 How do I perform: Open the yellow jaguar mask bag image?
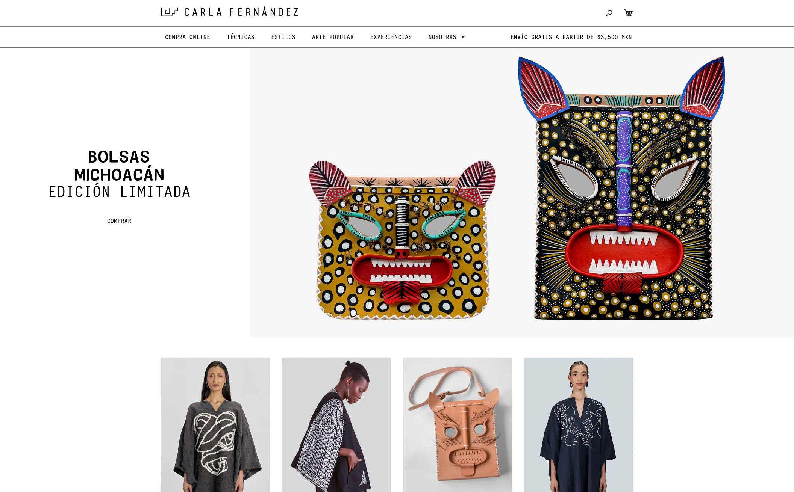402,240
